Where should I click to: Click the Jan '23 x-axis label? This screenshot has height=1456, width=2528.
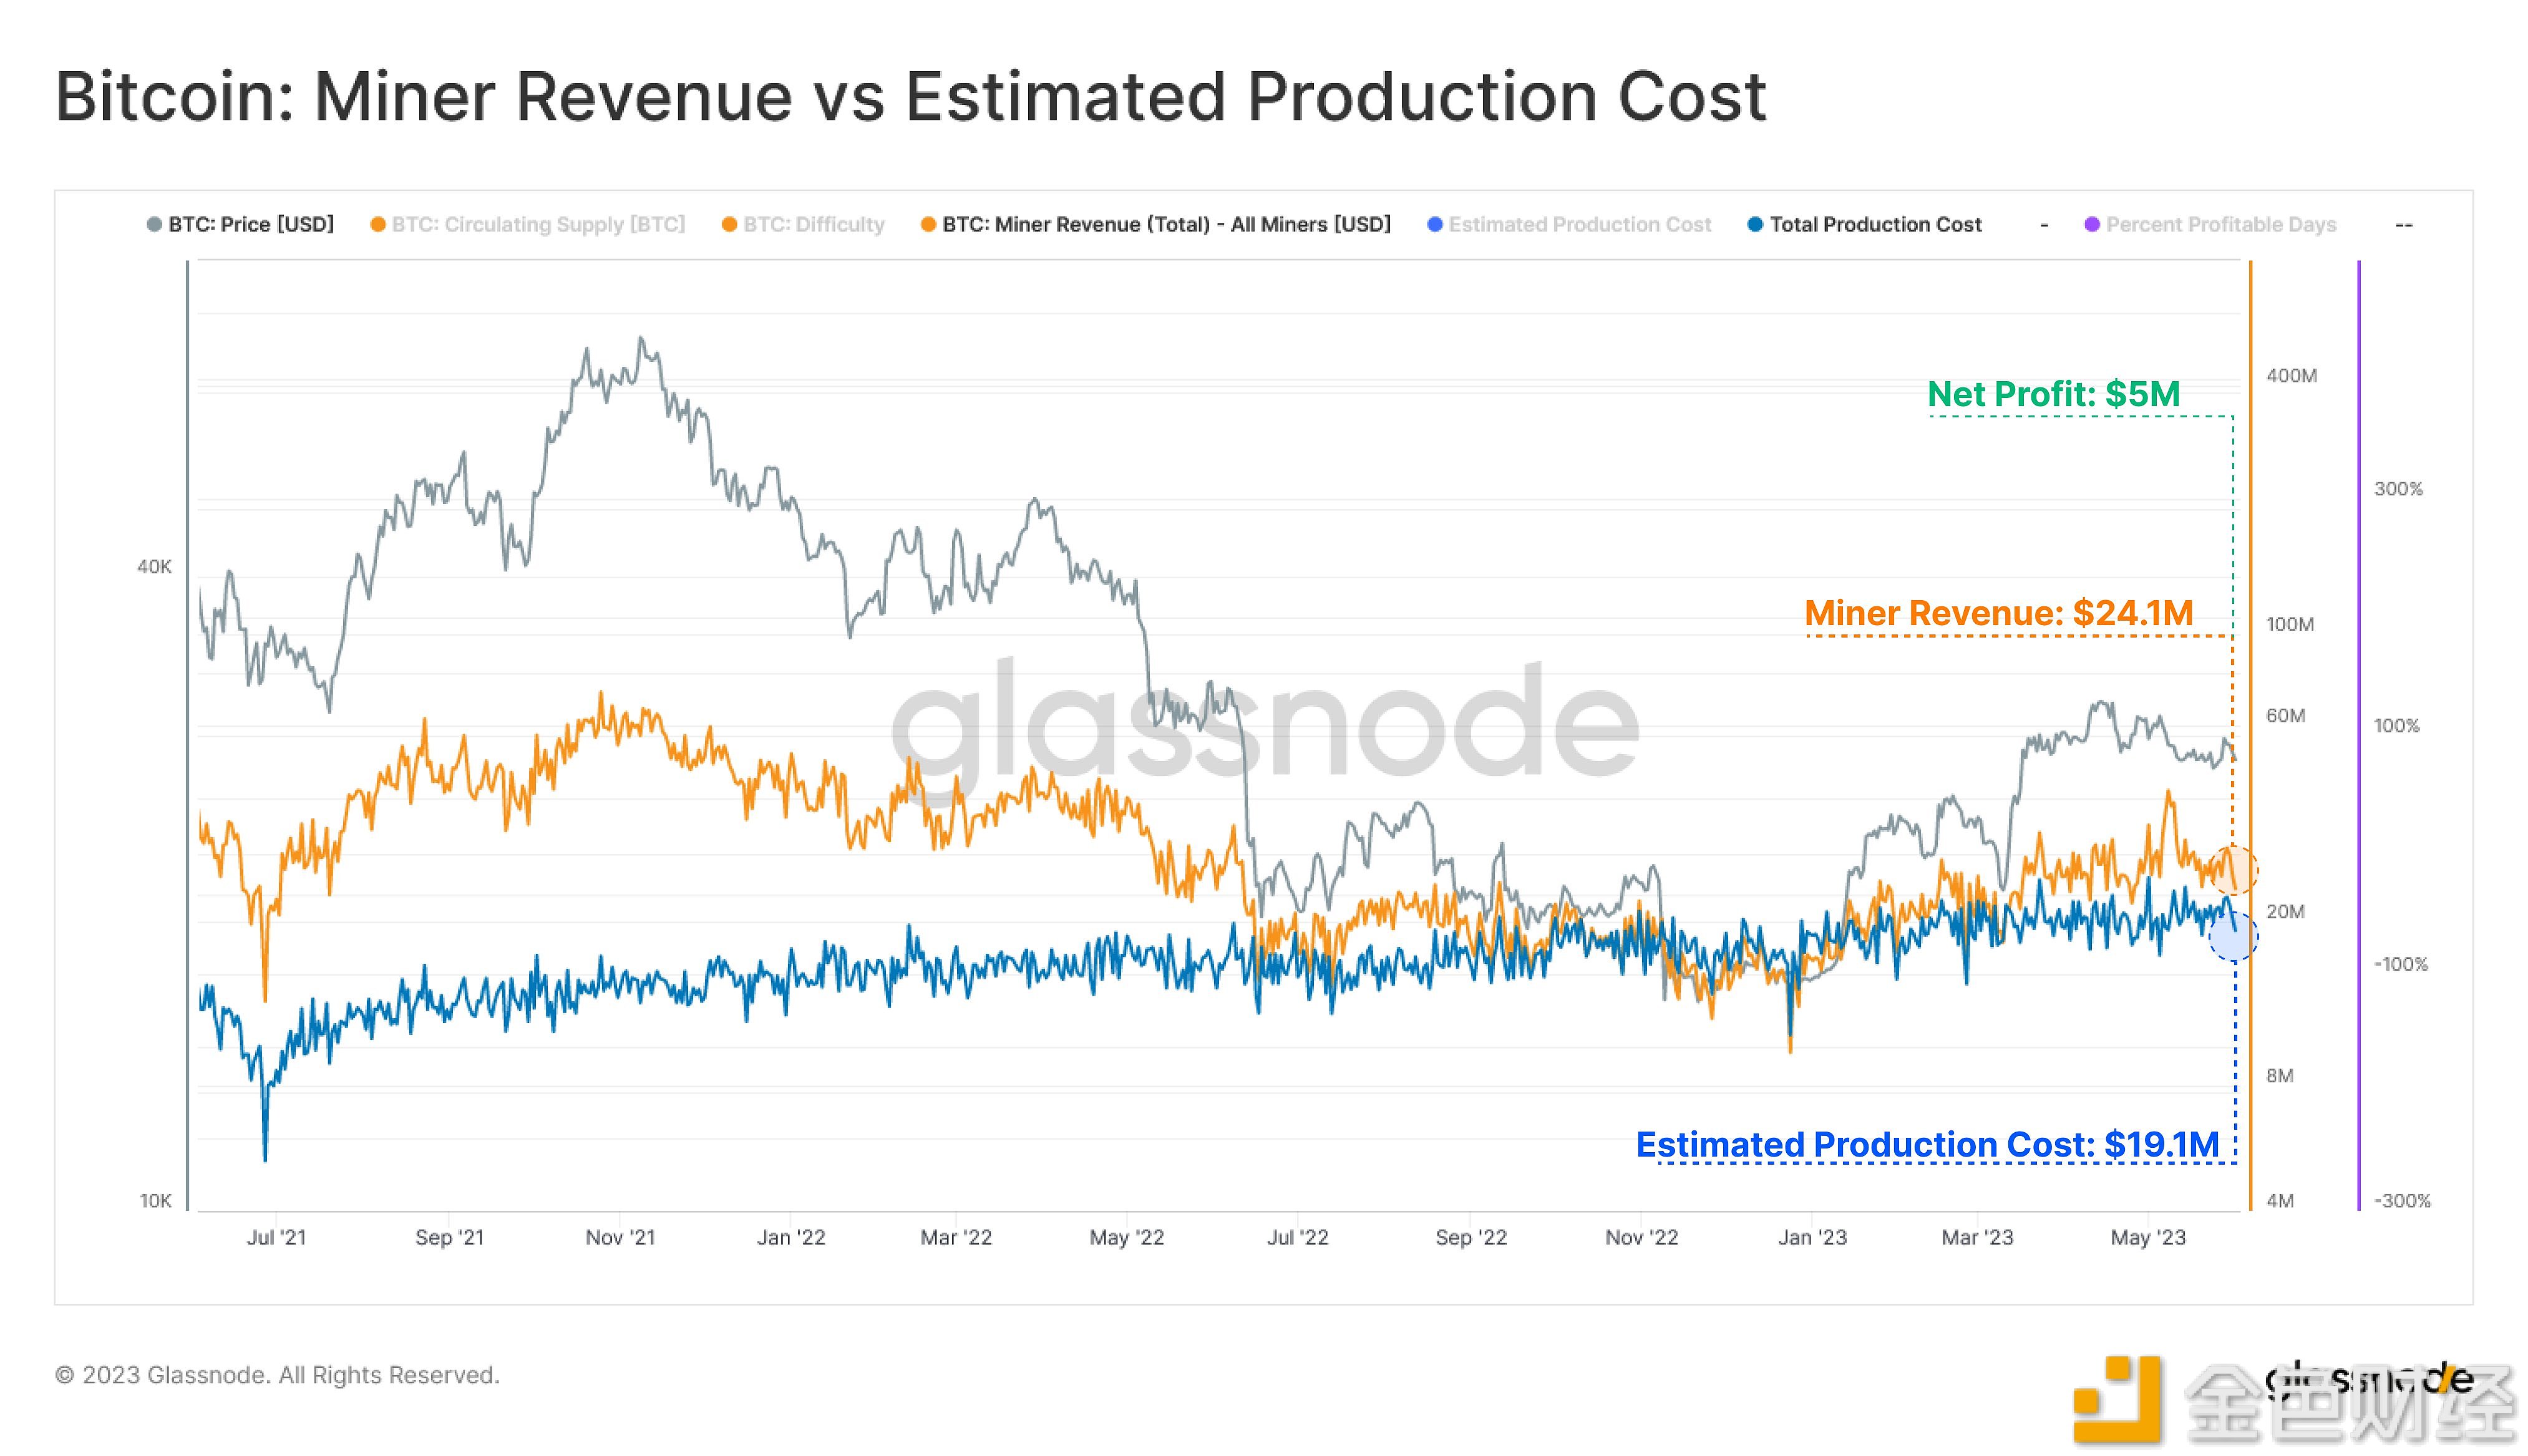pyautogui.click(x=1812, y=1237)
